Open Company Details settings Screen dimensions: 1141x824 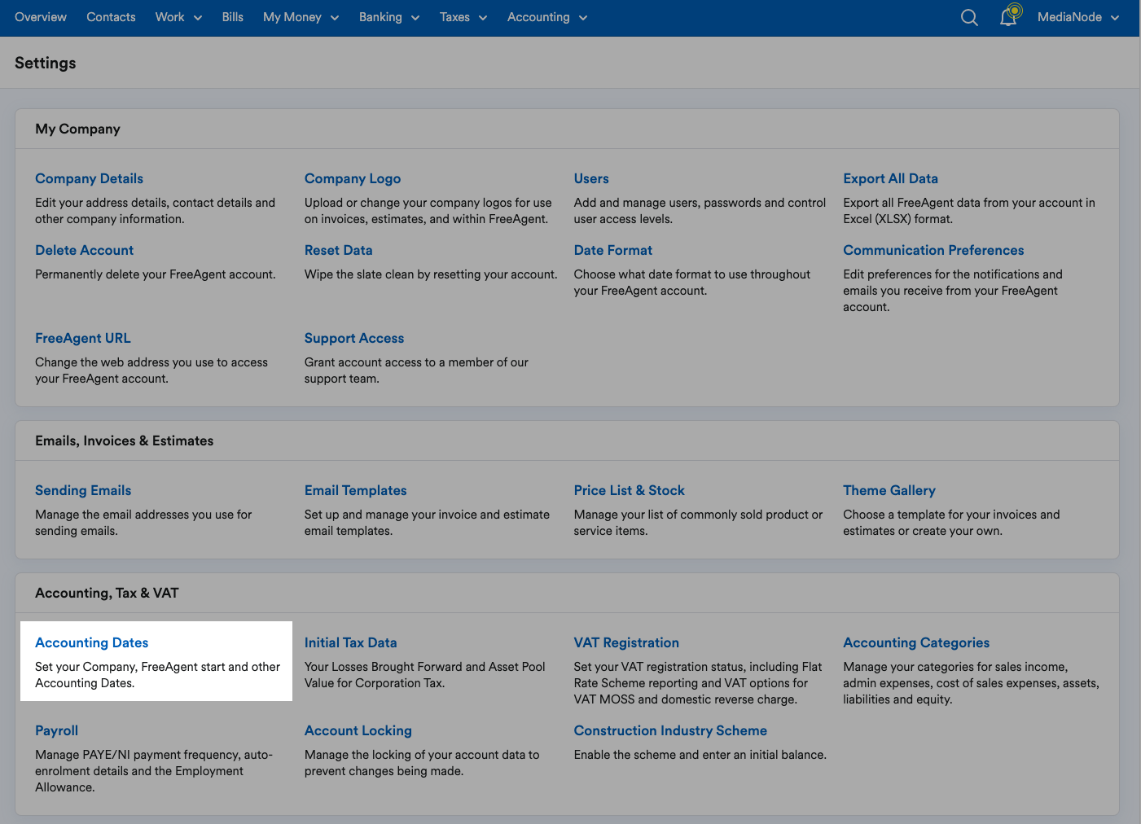[89, 178]
